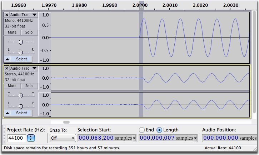Click the disk space remaining status text
The width and height of the screenshot is (259, 155).
62,148
